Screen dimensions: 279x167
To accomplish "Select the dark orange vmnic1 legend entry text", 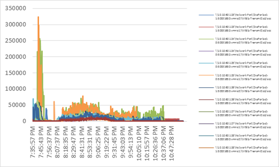I will (243, 149).
